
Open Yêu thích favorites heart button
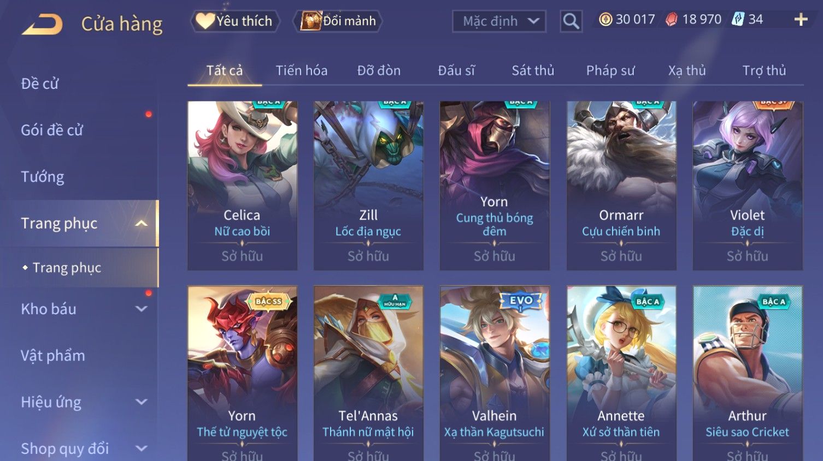235,21
